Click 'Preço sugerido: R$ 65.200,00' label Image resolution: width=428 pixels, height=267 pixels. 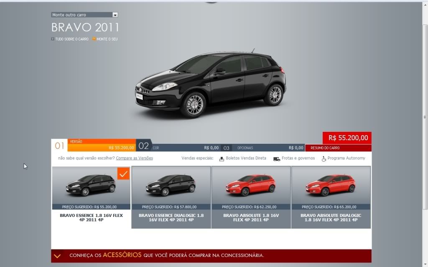(329, 207)
